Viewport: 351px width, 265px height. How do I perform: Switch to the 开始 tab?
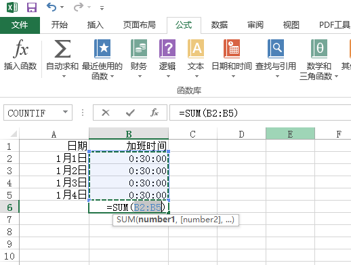[x=60, y=25]
